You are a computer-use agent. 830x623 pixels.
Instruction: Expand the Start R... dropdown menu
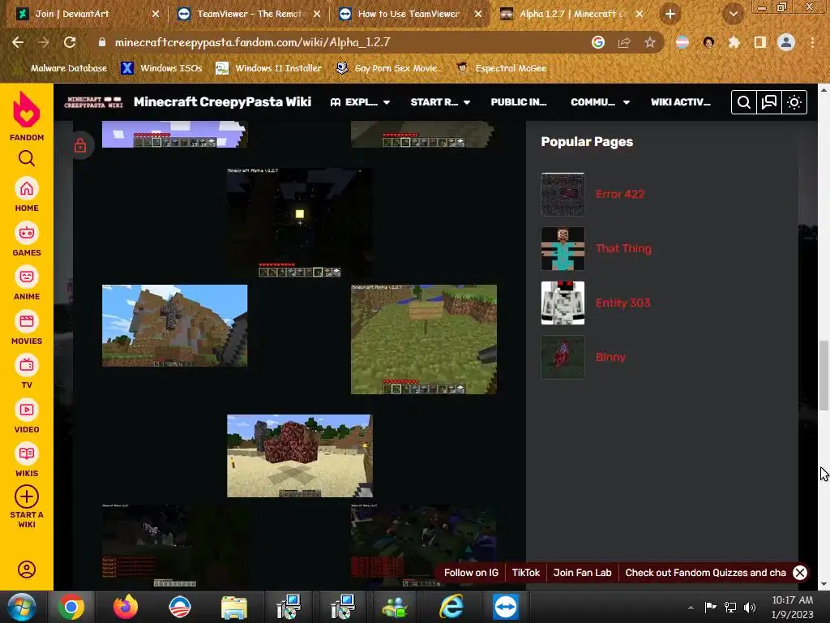[x=440, y=102]
